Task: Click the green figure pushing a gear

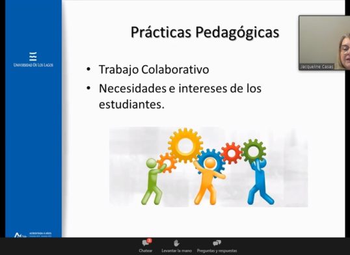Action: click(x=154, y=181)
